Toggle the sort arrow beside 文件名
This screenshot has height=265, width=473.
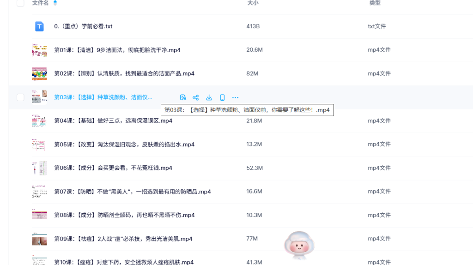tap(55, 3)
